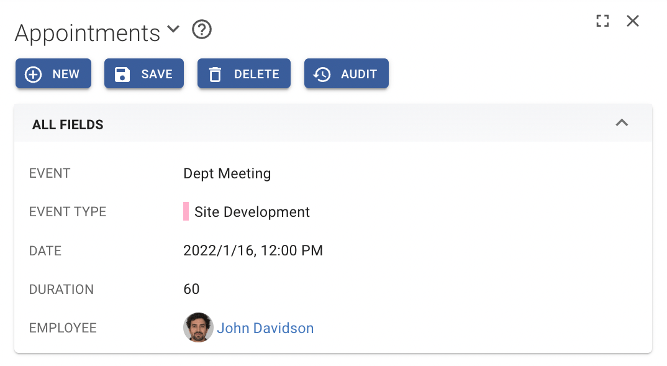Click the pink Event Type color swatch
667x366 pixels.
[x=186, y=211]
